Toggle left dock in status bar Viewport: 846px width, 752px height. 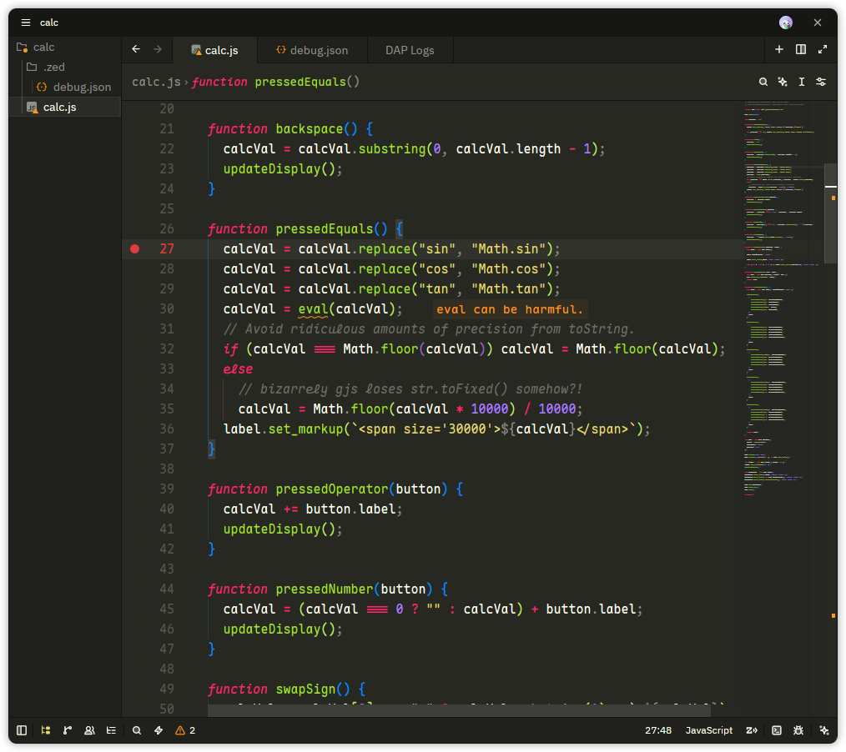pyautogui.click(x=22, y=730)
